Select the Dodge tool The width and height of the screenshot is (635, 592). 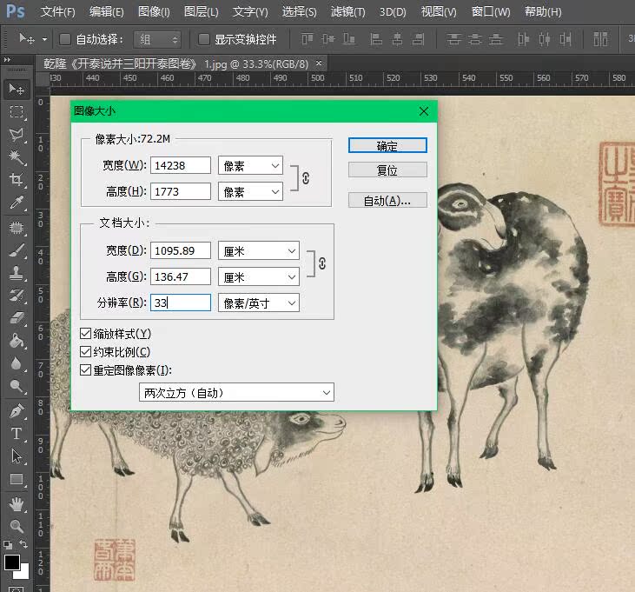tap(17, 386)
